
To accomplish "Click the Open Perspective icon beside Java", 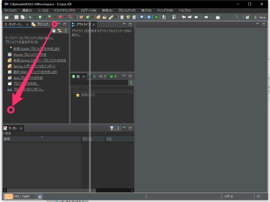I will [x=247, y=17].
